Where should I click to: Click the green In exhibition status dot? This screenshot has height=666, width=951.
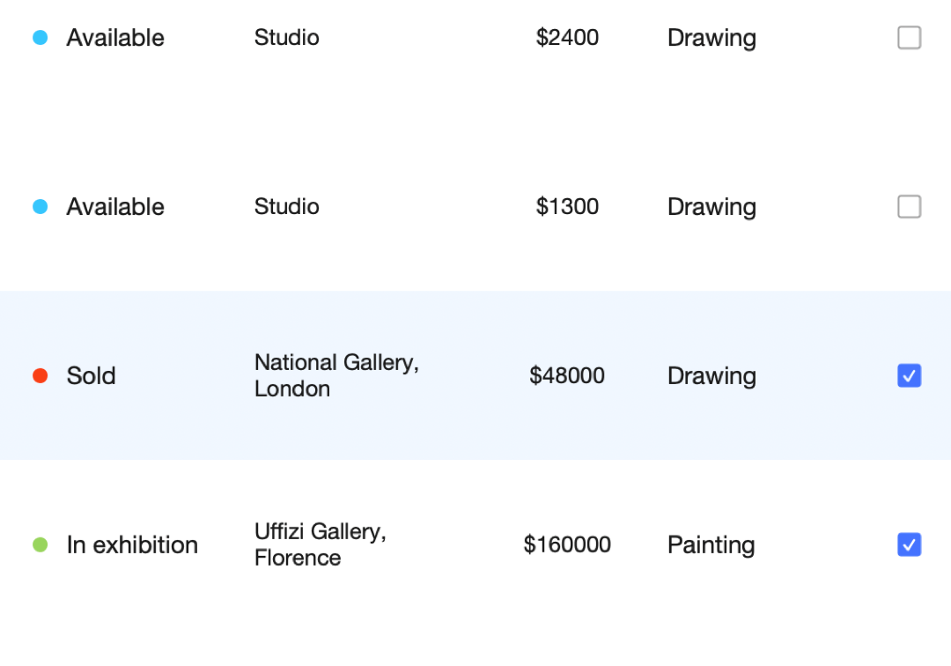point(40,545)
